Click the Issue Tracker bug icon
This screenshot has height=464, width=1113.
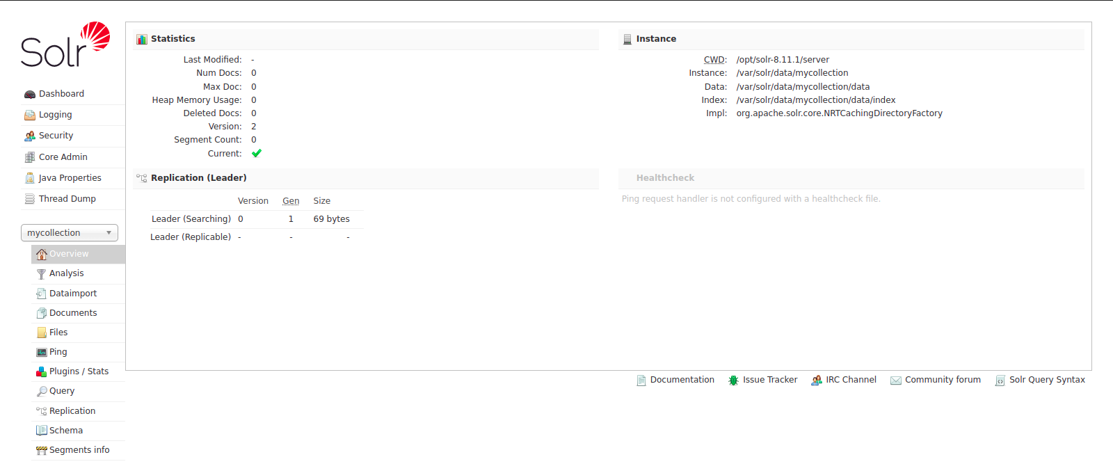click(x=733, y=381)
